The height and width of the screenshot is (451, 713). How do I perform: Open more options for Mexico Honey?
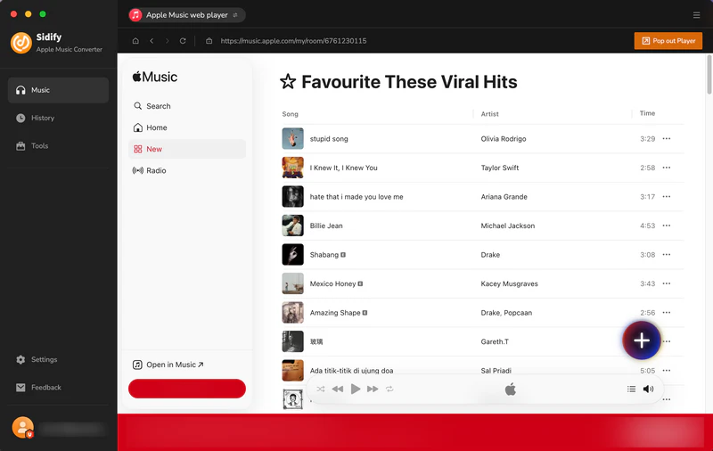pos(667,283)
